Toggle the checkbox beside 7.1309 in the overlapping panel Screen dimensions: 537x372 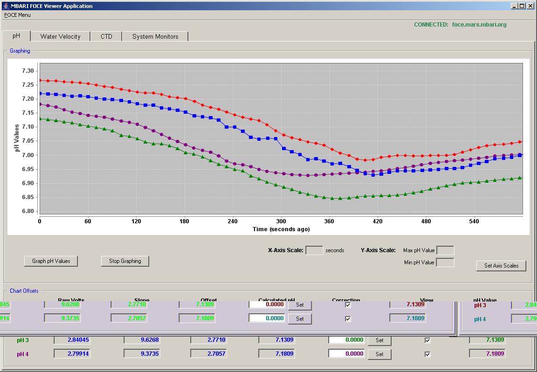[348, 305]
